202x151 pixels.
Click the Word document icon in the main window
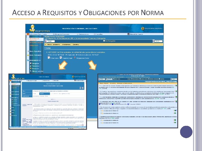(x=153, y=41)
